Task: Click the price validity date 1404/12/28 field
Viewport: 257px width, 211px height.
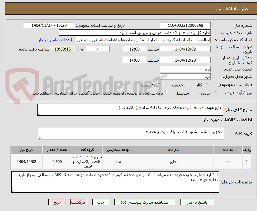Action: pyautogui.click(x=185, y=60)
